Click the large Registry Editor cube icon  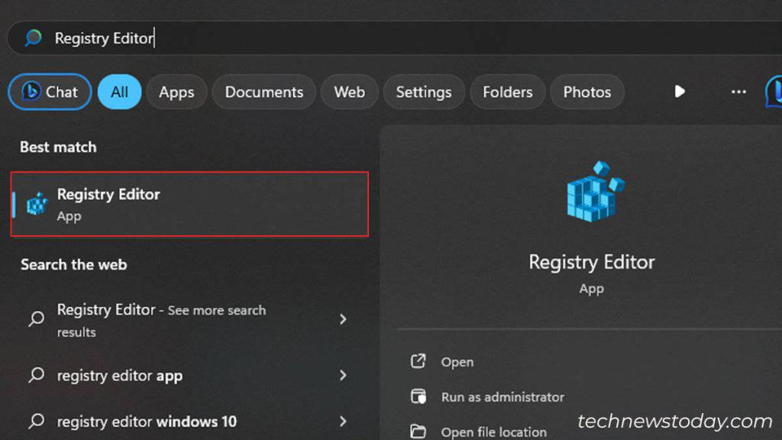tap(592, 192)
